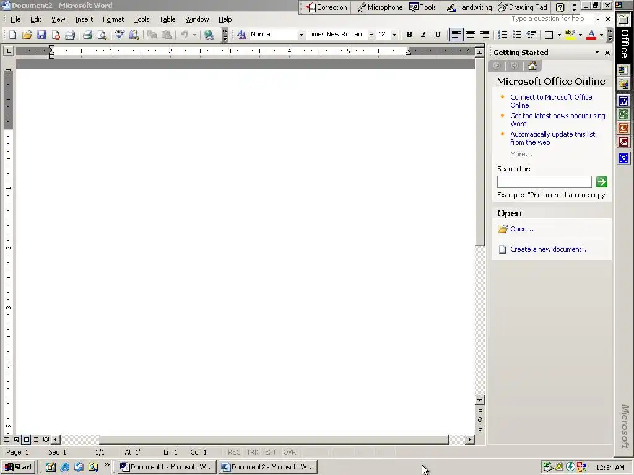This screenshot has width=634, height=475.
Task: Click in the Search for input field
Action: (544, 182)
